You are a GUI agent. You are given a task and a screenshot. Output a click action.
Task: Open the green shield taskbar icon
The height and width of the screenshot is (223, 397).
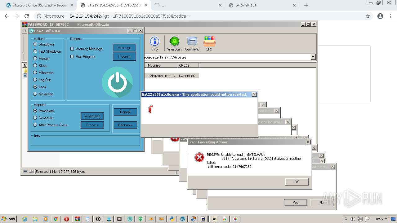(x=140, y=219)
